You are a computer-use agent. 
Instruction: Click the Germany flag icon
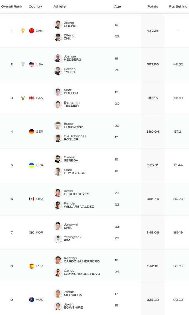coord(32,132)
